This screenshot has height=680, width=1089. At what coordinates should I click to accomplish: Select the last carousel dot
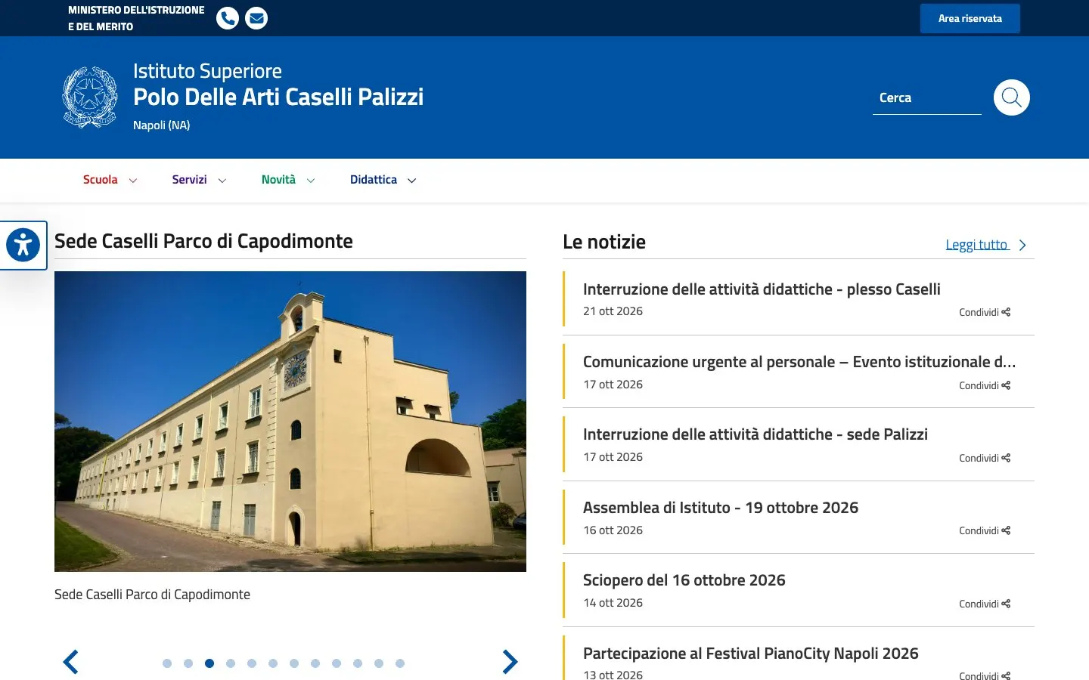[x=400, y=663]
